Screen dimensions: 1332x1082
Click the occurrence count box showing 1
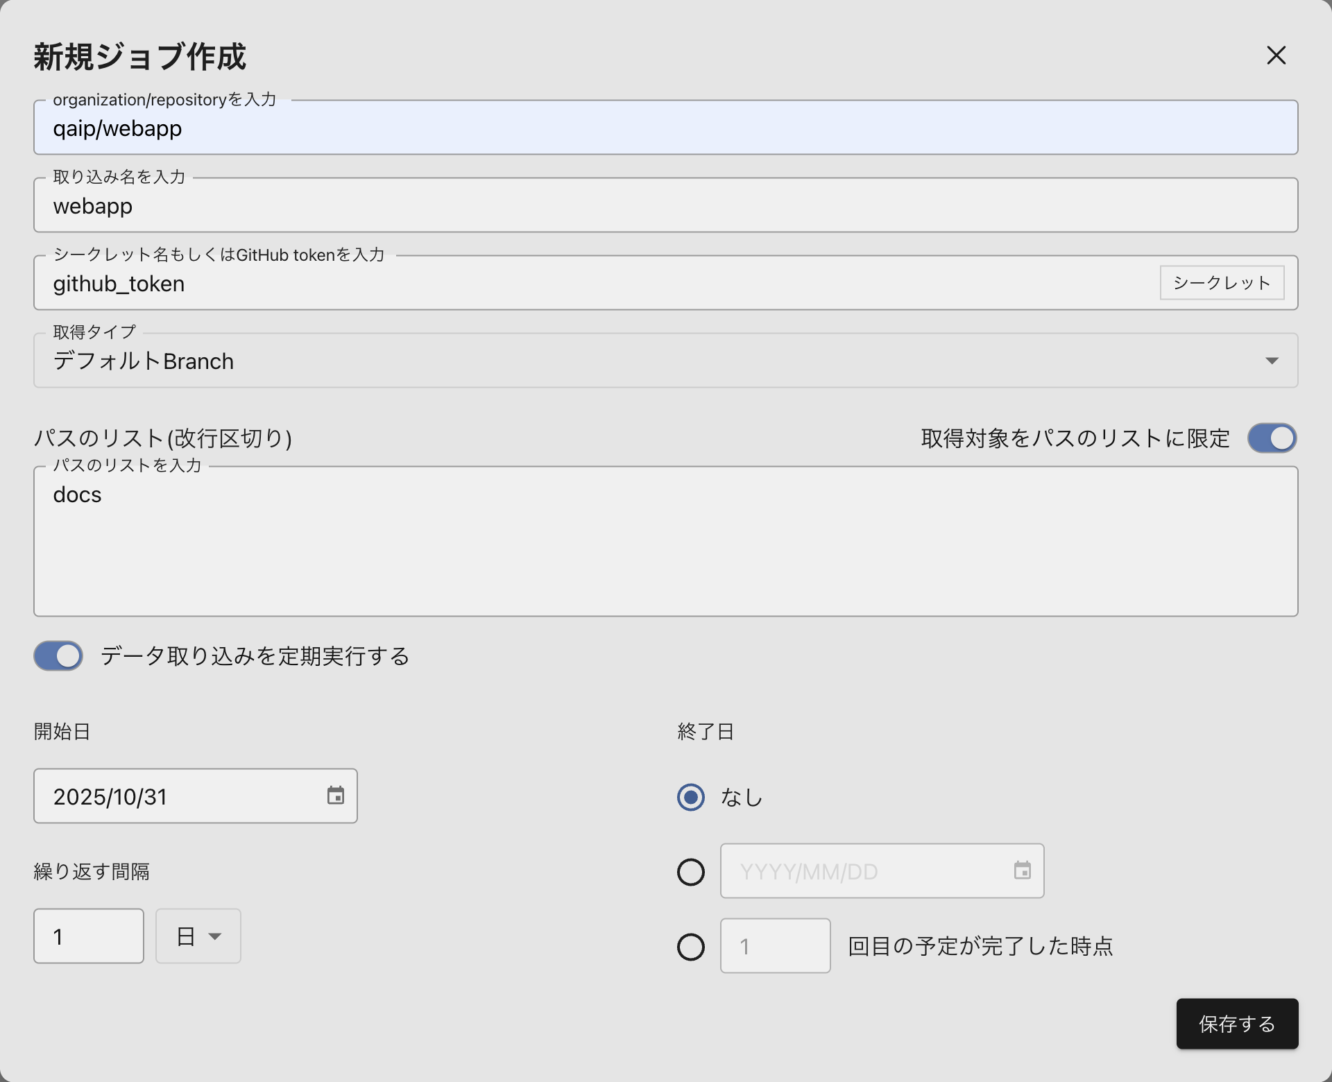pyautogui.click(x=775, y=945)
